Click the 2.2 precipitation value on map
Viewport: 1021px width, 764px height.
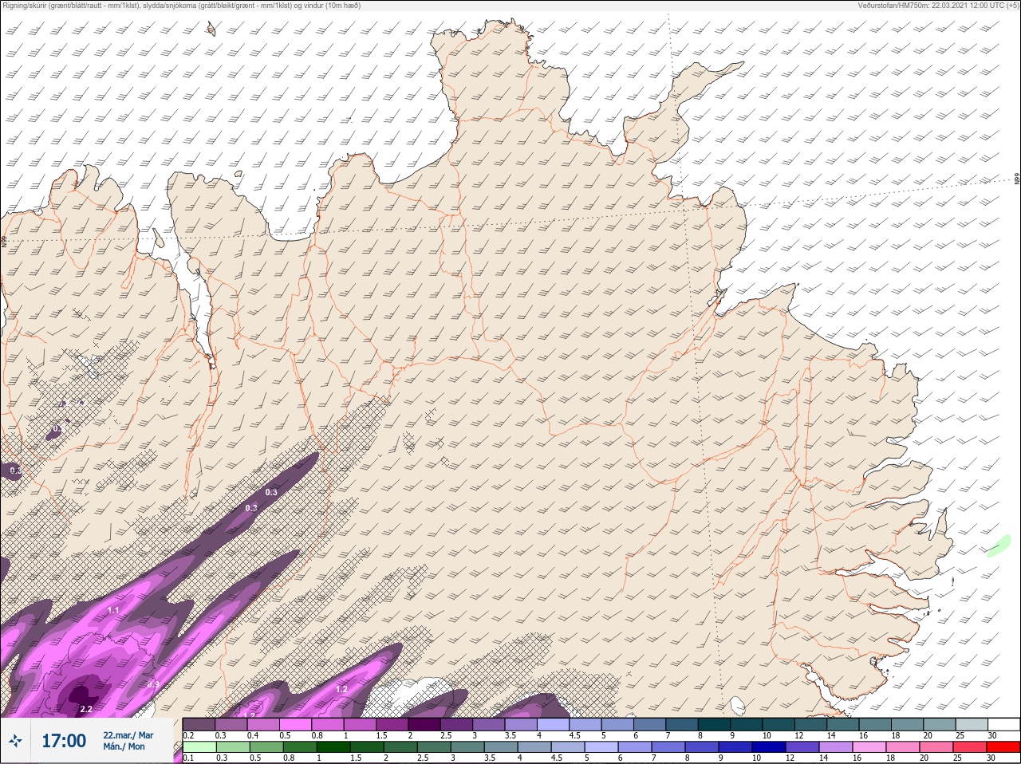pos(86,709)
